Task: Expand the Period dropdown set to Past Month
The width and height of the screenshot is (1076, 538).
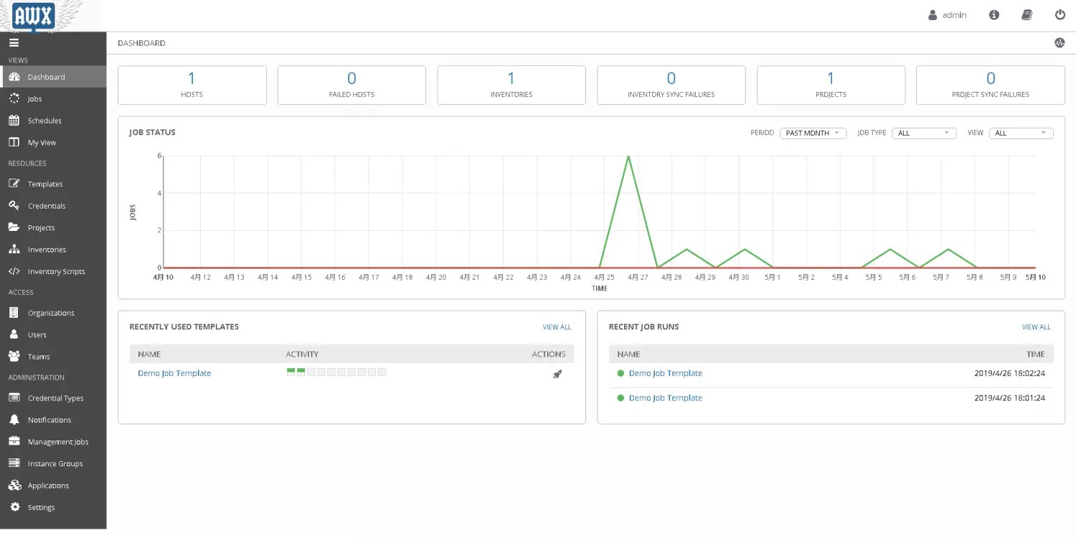Action: (813, 133)
